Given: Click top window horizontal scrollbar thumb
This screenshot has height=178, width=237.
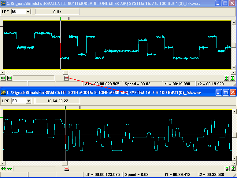Looking at the screenshot, I should 65,72.
